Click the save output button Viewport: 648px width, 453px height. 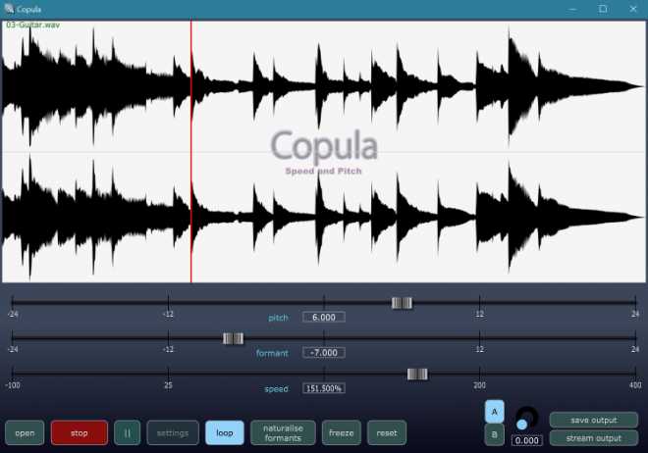tap(593, 420)
